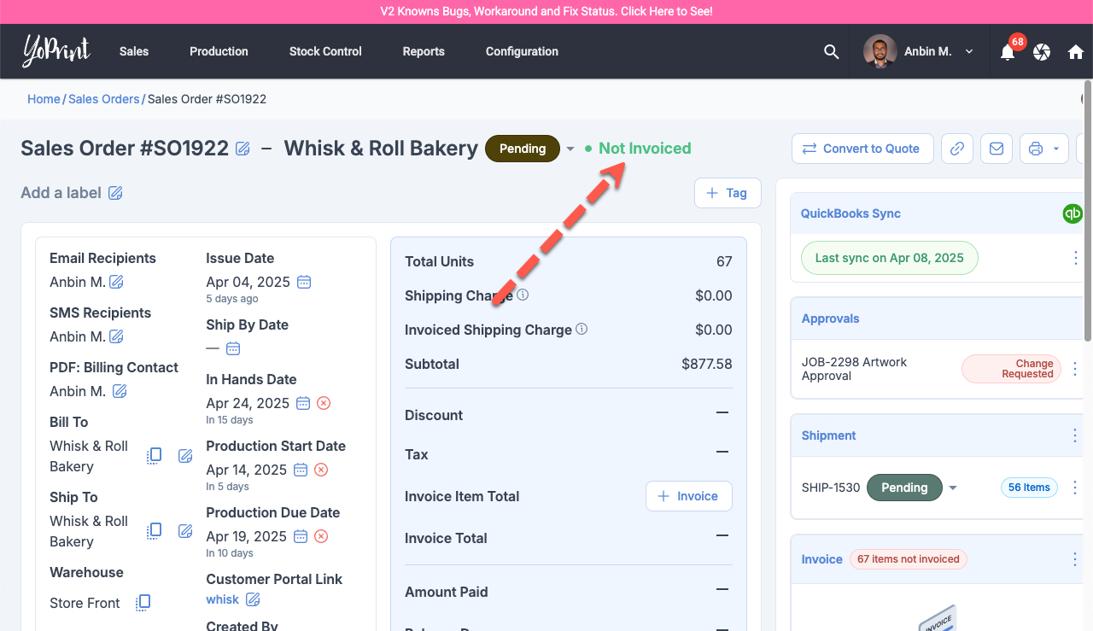
Task: Open the notifications bell
Action: [x=1008, y=52]
